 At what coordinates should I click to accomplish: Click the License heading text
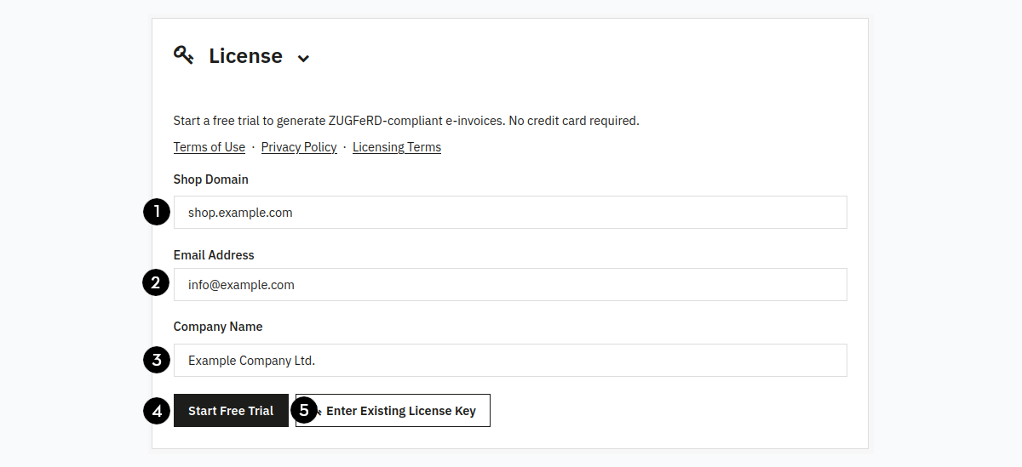click(x=245, y=56)
